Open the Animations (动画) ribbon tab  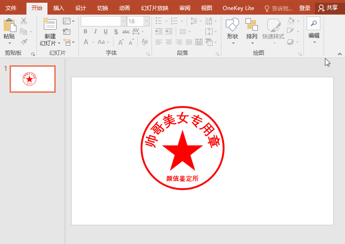point(124,8)
